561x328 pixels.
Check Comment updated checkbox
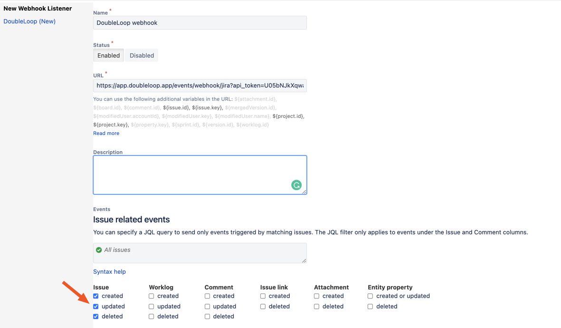coord(207,307)
